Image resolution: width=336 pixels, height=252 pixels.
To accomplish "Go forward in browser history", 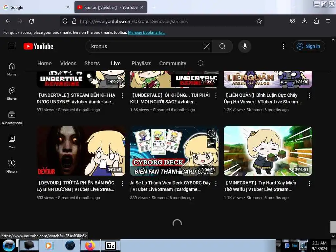I will point(20,21).
